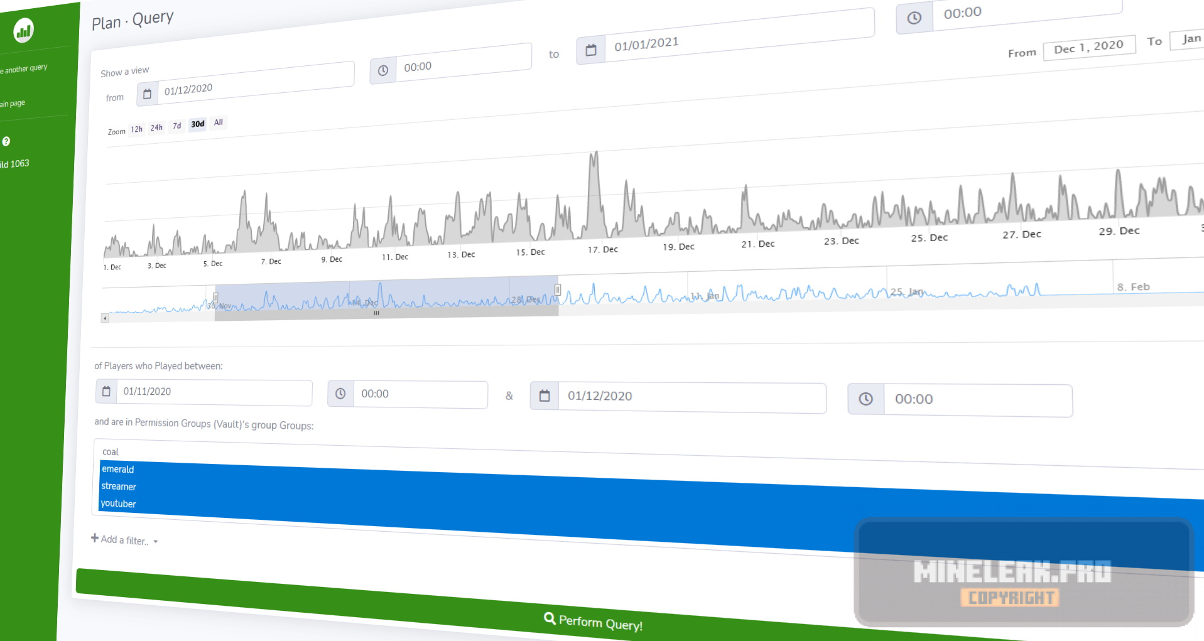The height and width of the screenshot is (641, 1204).
Task: Select streamer in the groups list
Action: (x=119, y=486)
